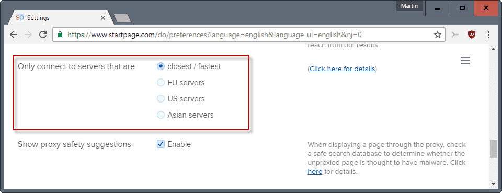Image resolution: width=502 pixels, height=193 pixels.
Task: Open the Startpage hamburger menu
Action: [465, 61]
